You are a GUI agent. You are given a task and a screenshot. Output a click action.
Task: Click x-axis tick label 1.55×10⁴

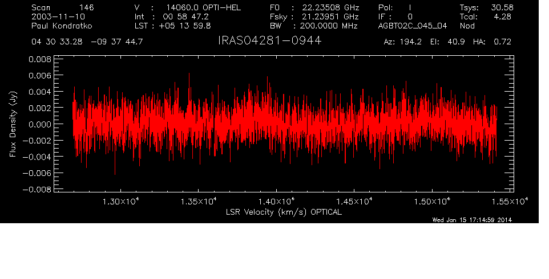(x=510, y=202)
